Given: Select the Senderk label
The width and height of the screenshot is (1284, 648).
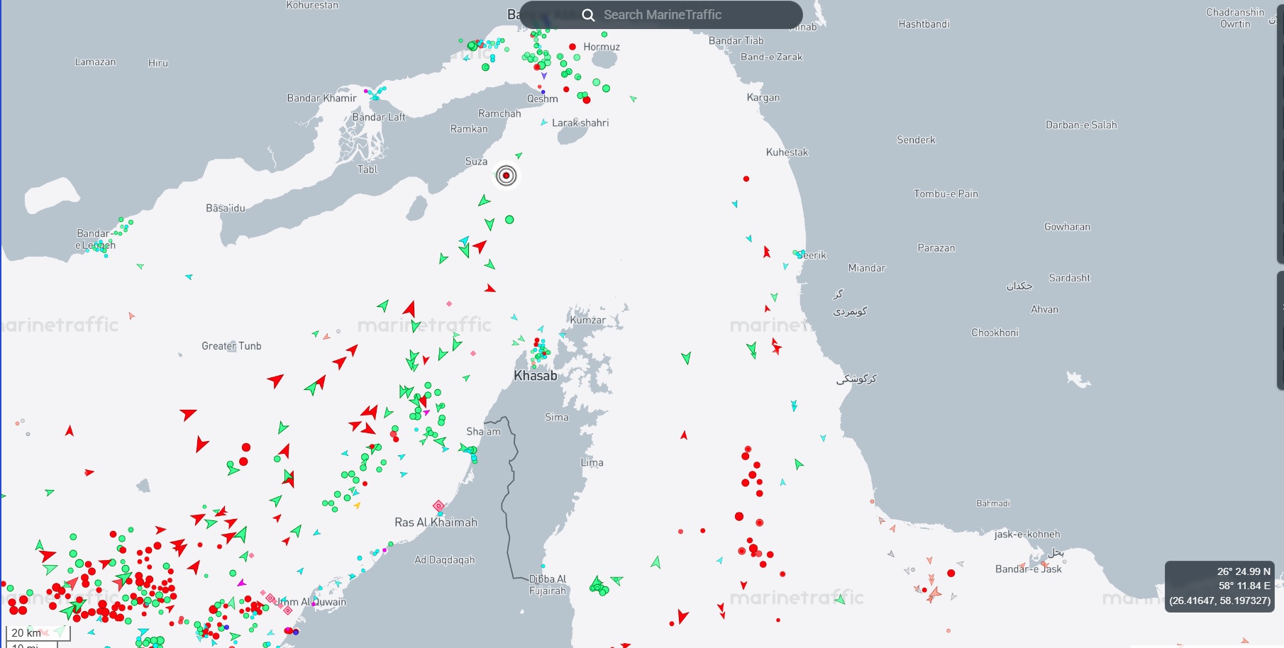Looking at the screenshot, I should (917, 140).
